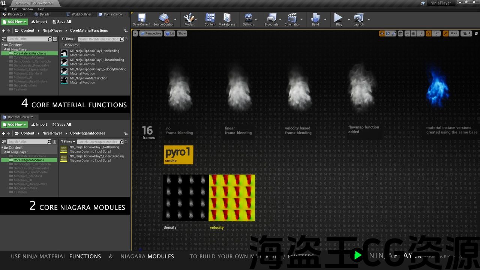Viewport: 480px width, 270px height.
Task: Open the Window menu
Action: [x=28, y=9]
